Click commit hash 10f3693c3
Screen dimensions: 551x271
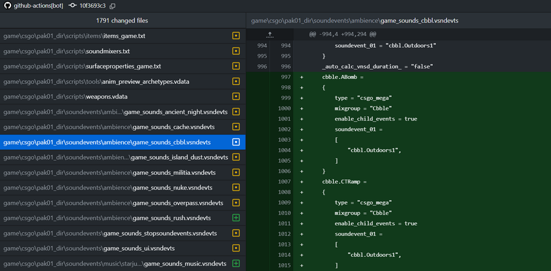click(93, 6)
